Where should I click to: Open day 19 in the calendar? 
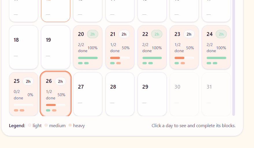(55, 47)
